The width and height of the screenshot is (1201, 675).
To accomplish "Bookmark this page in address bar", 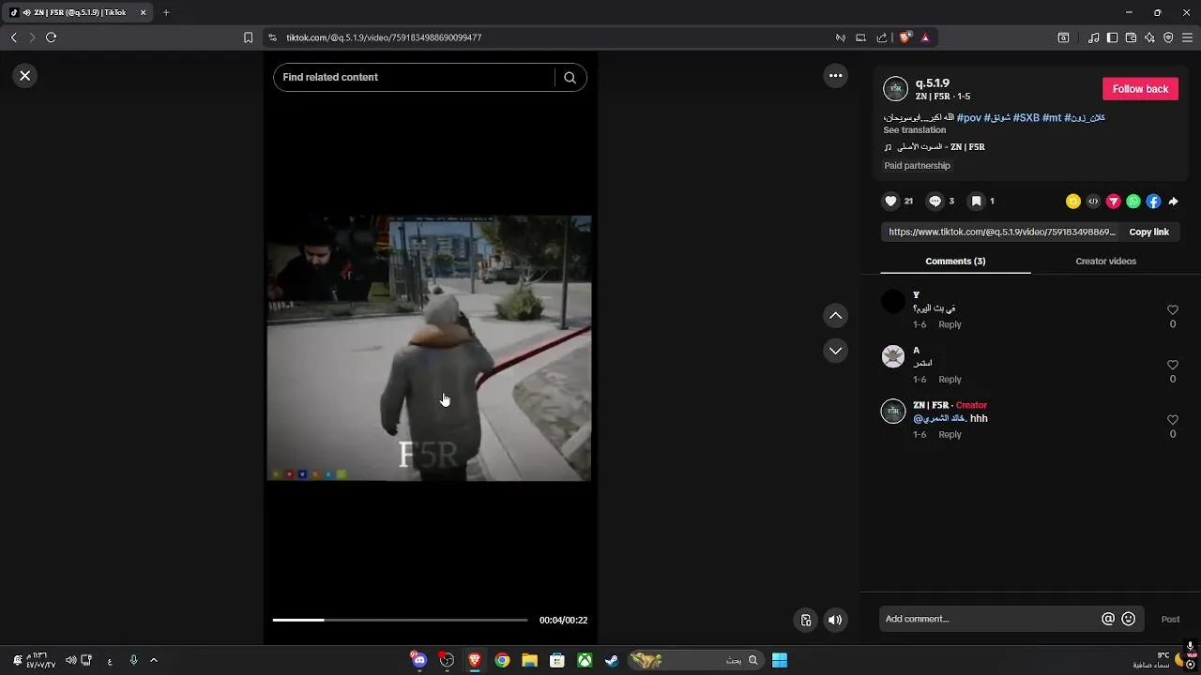I will click(248, 37).
